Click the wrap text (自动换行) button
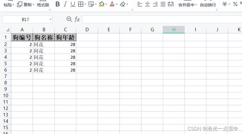Viewport: 242px width, 134px height. (208, 5)
